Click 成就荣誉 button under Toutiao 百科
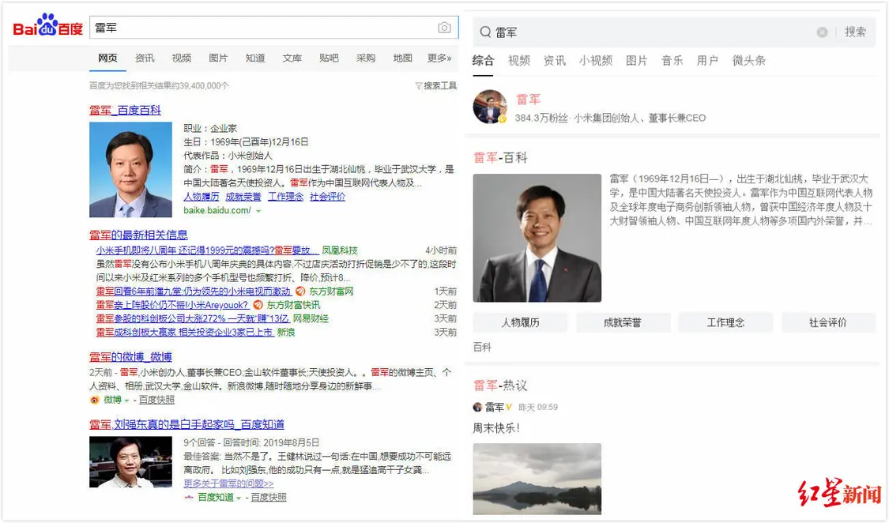889x523 pixels. (623, 322)
